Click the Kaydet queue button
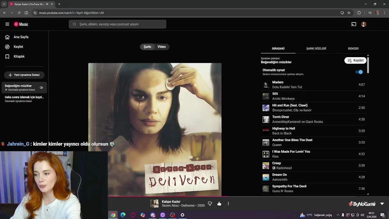 [355, 61]
